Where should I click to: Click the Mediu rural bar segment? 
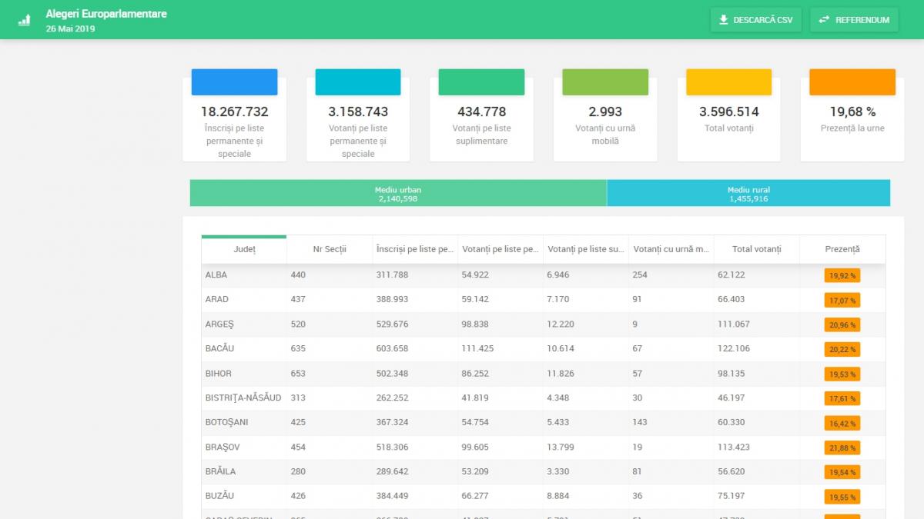[748, 194]
